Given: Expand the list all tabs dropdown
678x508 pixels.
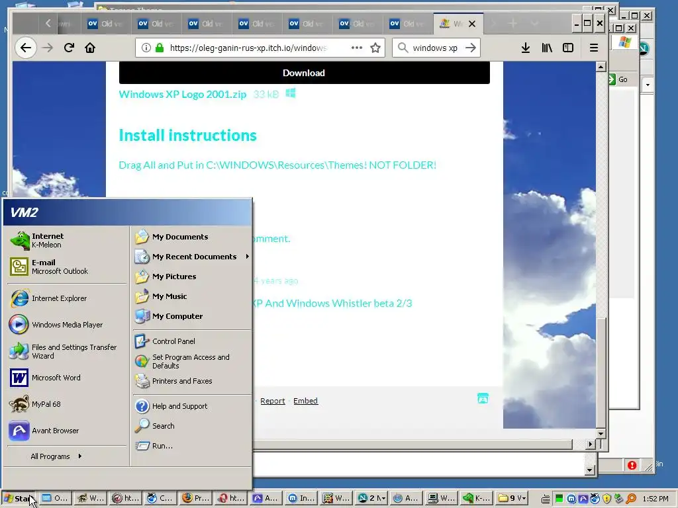Looking at the screenshot, I should (534, 23).
